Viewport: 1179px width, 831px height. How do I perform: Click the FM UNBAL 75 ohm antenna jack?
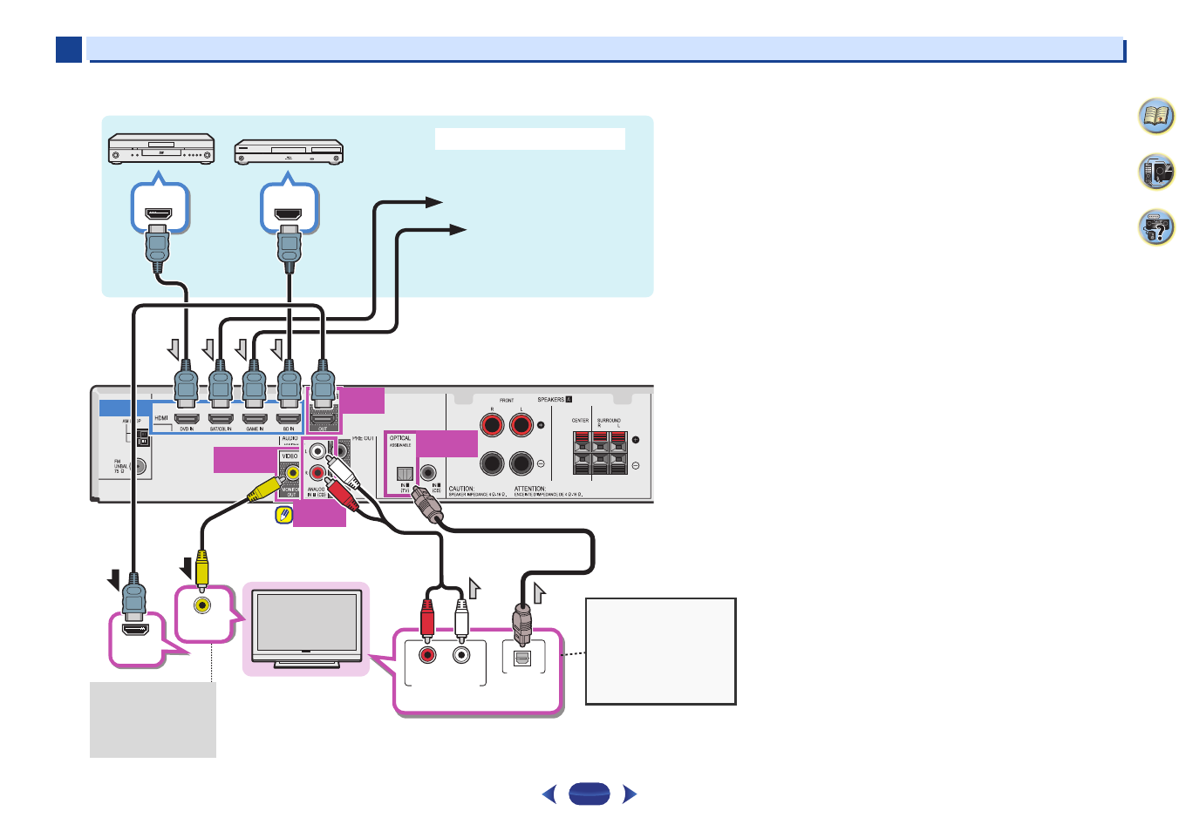click(x=140, y=467)
